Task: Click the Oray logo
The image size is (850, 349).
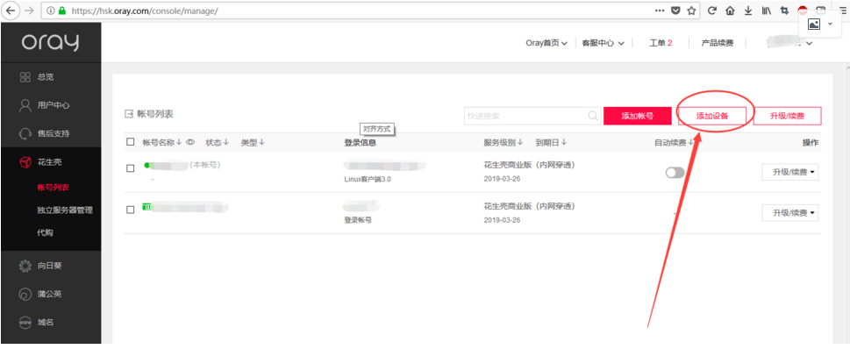Action: tap(50, 42)
